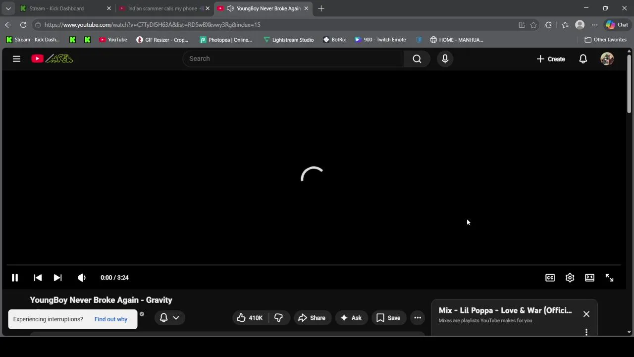Switch to theater mode

tap(589, 278)
